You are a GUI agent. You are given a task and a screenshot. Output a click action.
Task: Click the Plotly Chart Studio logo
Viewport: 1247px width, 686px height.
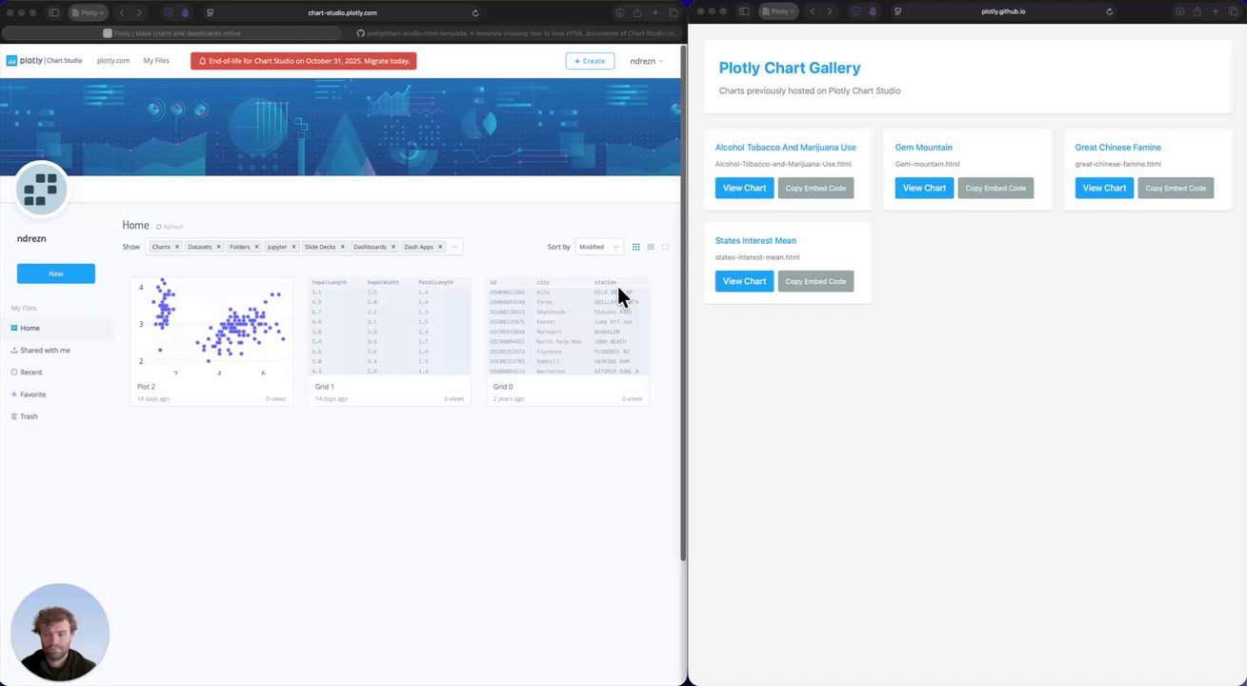[44, 60]
